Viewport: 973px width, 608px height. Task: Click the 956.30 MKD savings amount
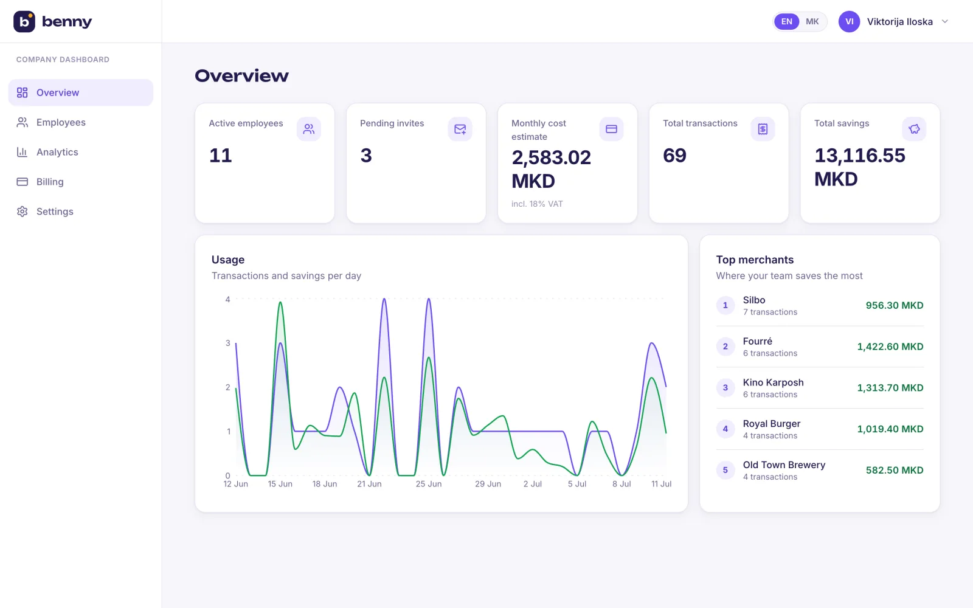(895, 305)
